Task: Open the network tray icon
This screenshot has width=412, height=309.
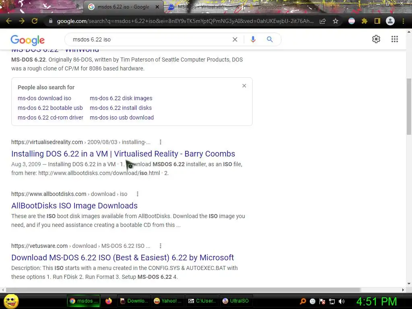Action: pyautogui.click(x=332, y=301)
